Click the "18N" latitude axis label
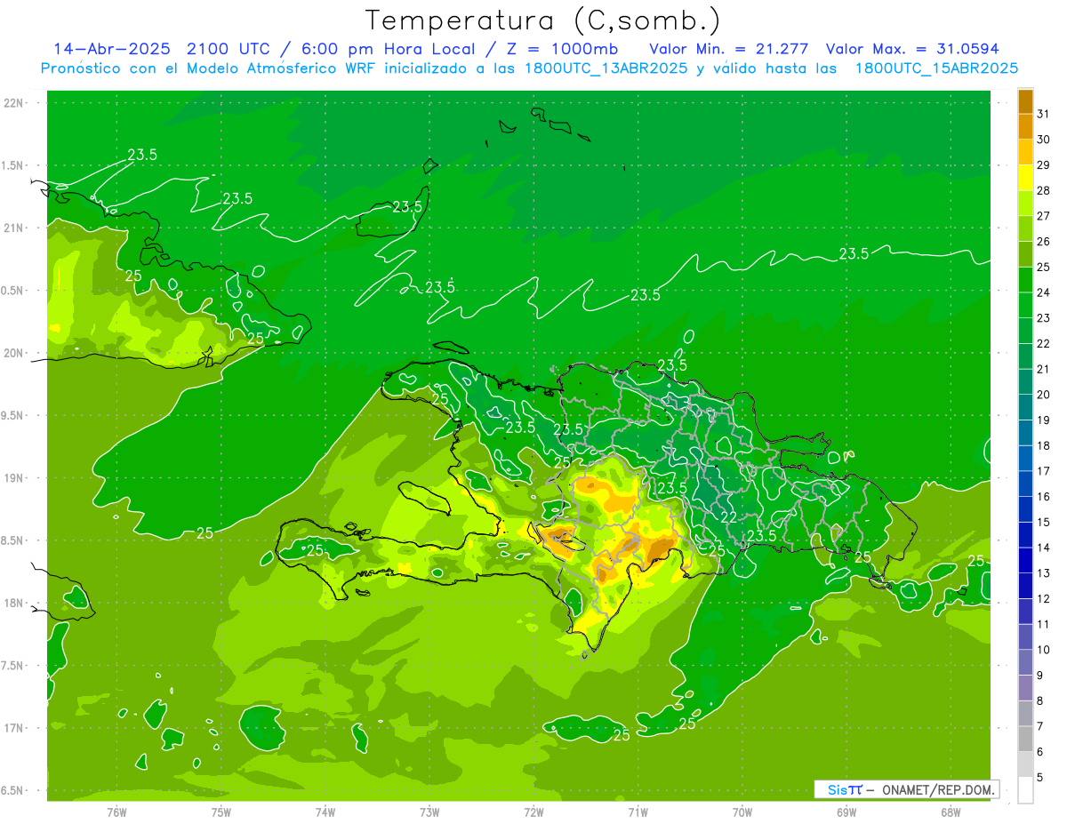1067x824 pixels. click(x=15, y=604)
